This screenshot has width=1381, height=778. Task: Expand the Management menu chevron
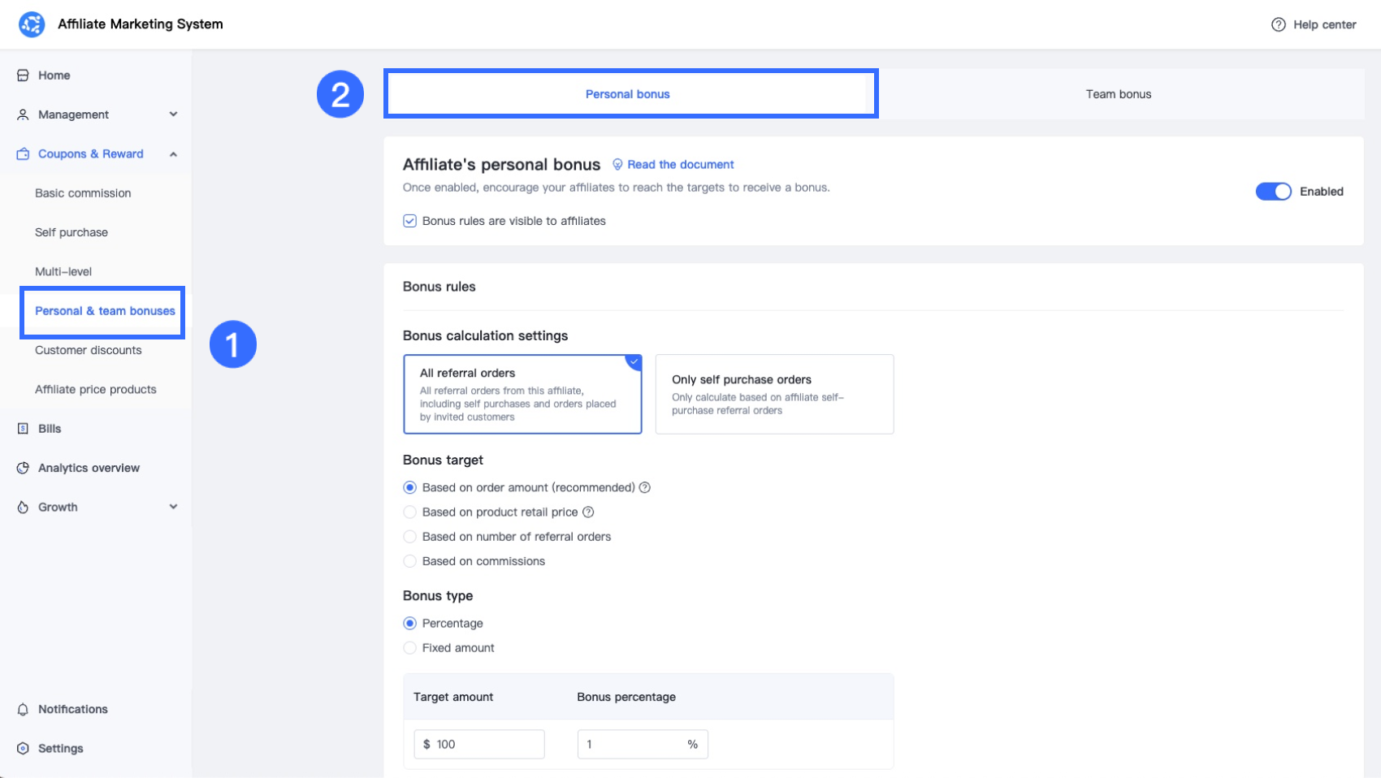173,115
